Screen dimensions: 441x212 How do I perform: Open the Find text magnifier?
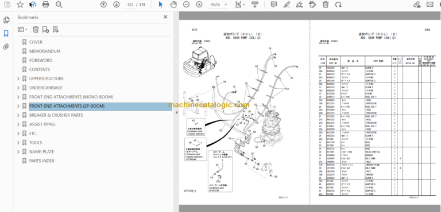point(59,4)
